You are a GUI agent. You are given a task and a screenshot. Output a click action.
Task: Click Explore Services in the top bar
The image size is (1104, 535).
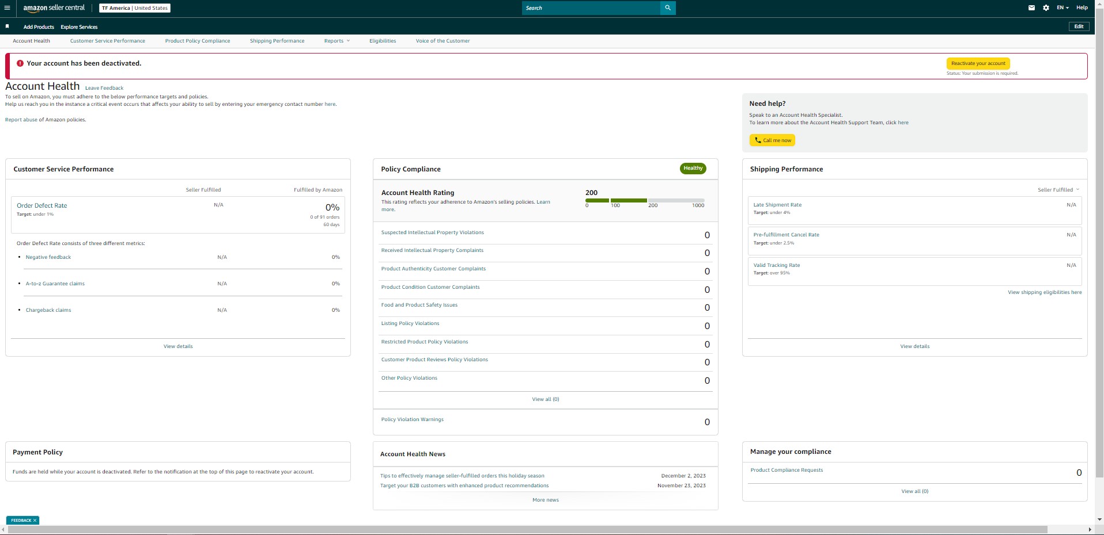tap(79, 27)
